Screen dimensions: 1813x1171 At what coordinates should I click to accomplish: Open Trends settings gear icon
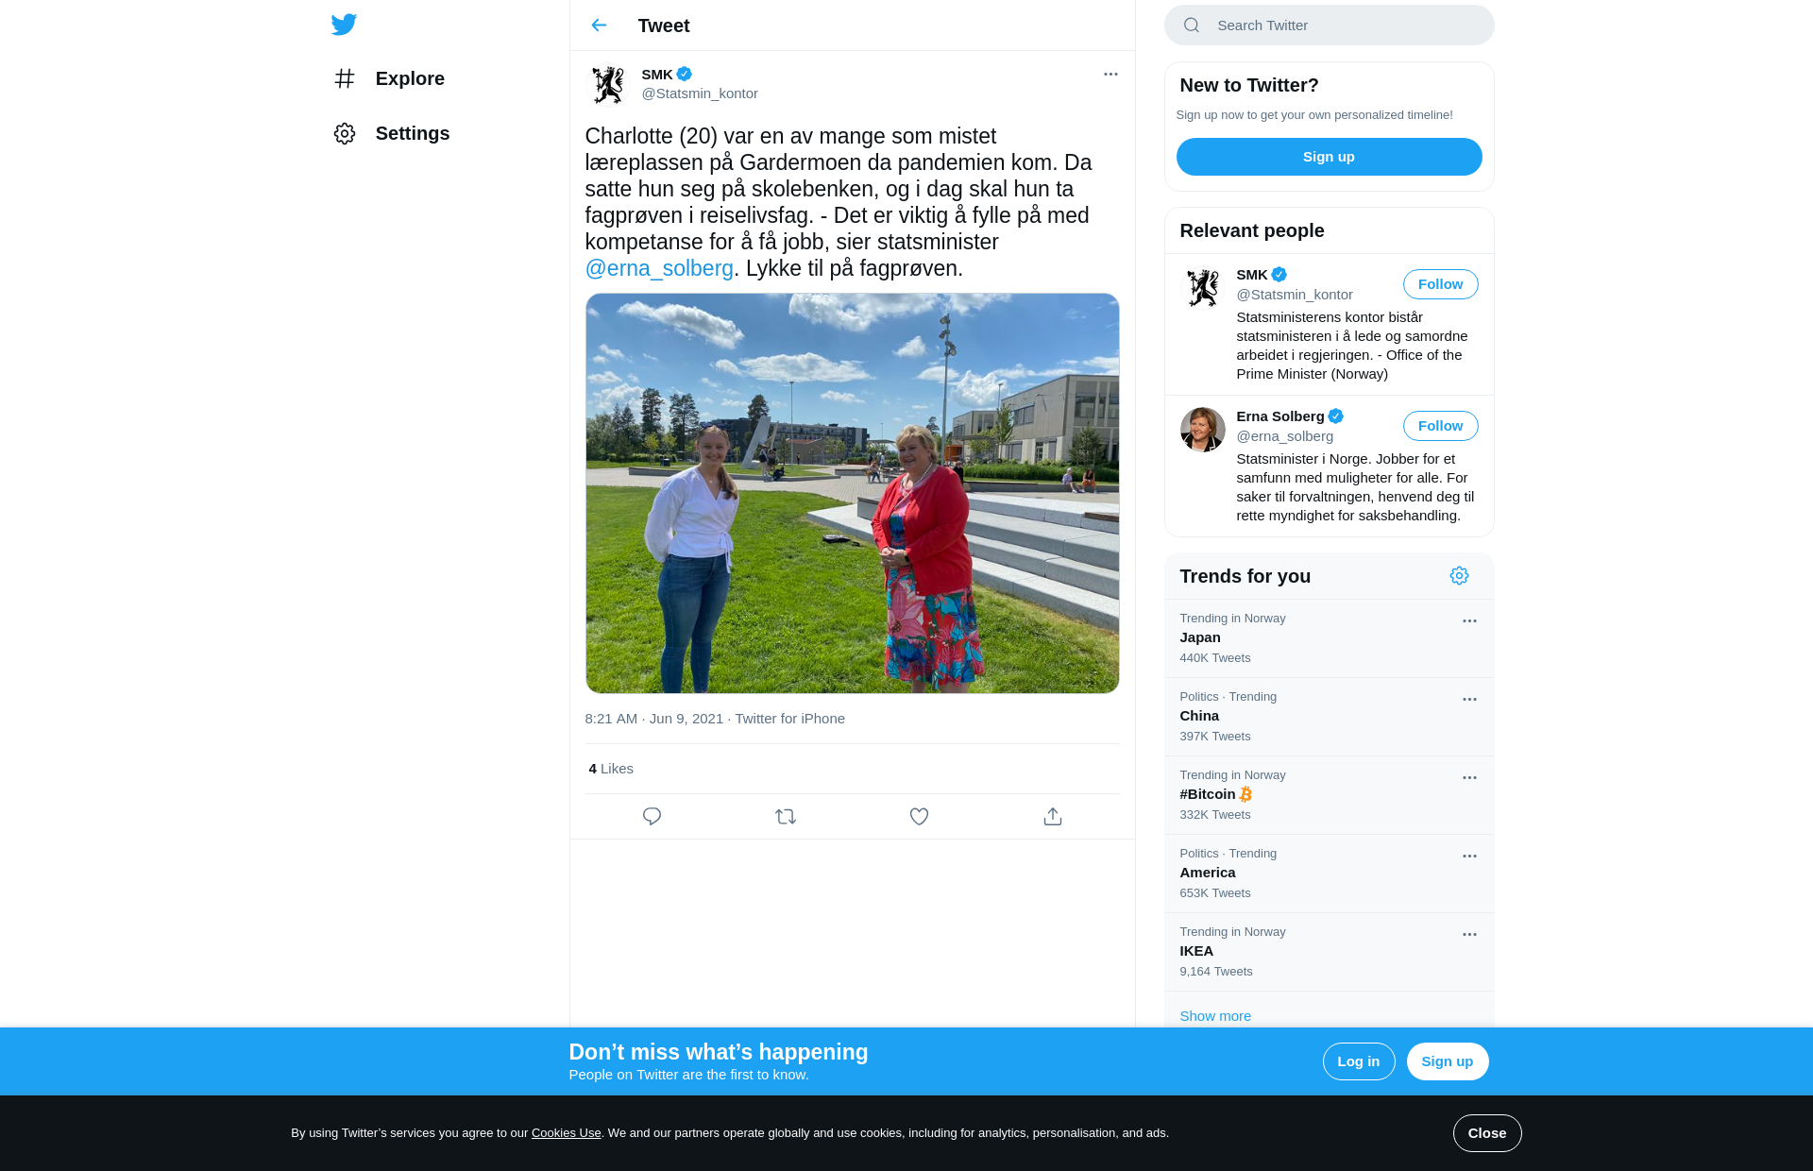(1459, 576)
